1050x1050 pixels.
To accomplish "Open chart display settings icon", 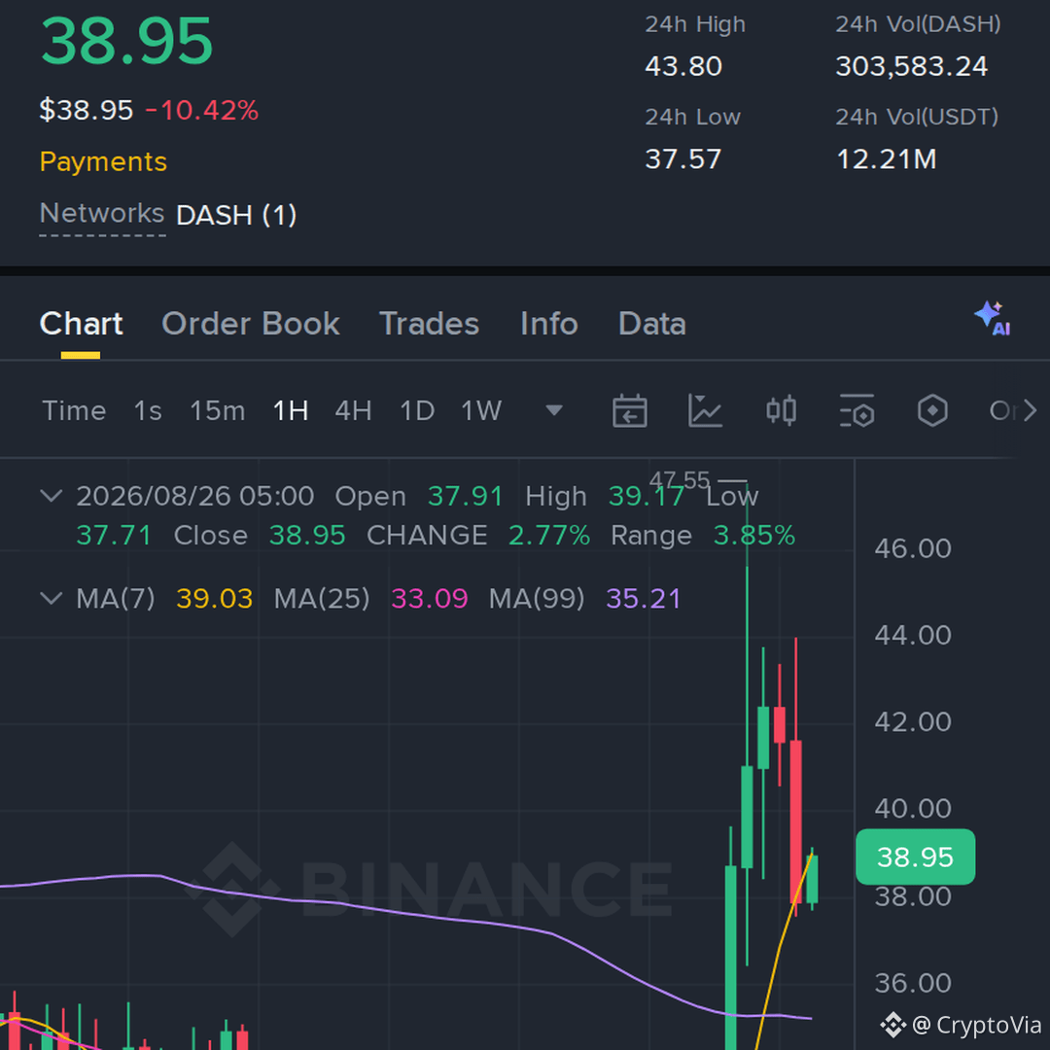I will (x=857, y=410).
